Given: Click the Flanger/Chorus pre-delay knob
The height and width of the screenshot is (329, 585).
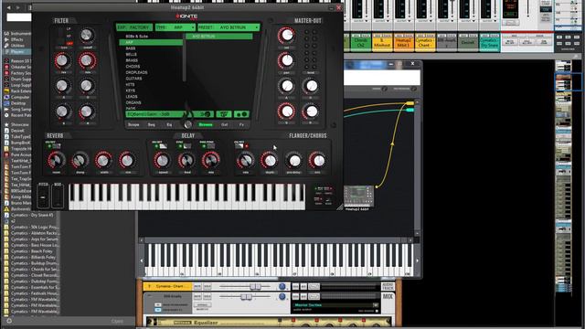Looking at the screenshot, I should (x=294, y=161).
